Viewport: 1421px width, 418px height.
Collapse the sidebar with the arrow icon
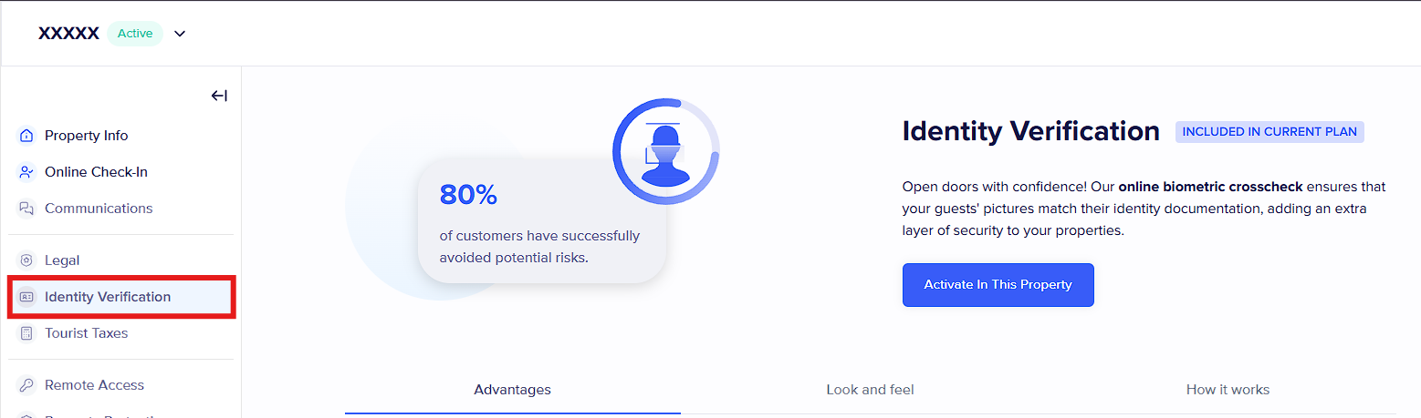point(219,96)
